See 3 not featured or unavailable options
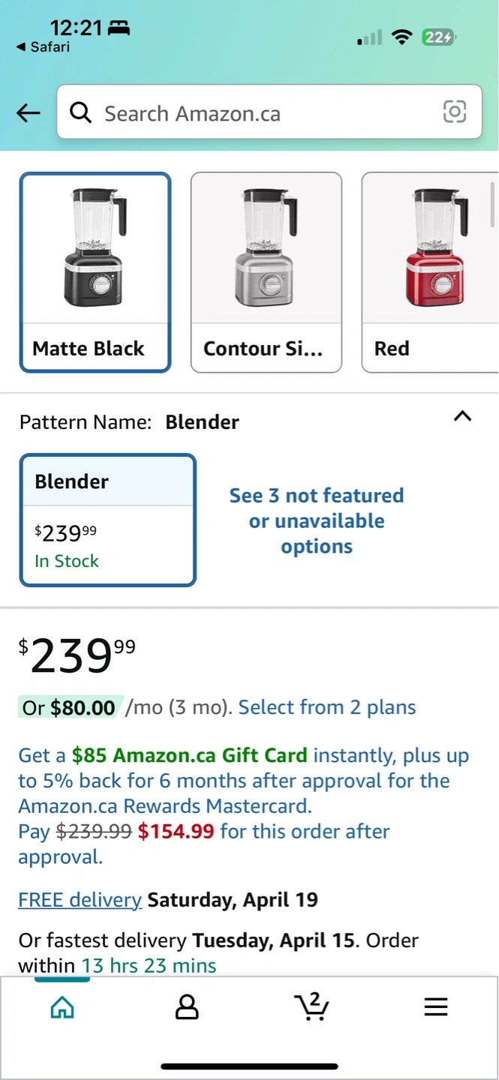Screen dimensions: 499x1080 [317, 520]
